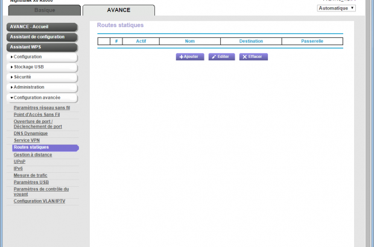Open DNS Dynamique settings link

tap(35, 134)
